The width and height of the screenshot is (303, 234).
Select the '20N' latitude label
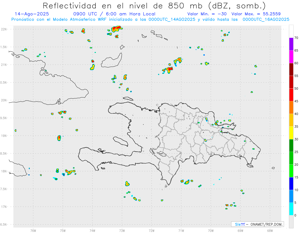point(4,100)
